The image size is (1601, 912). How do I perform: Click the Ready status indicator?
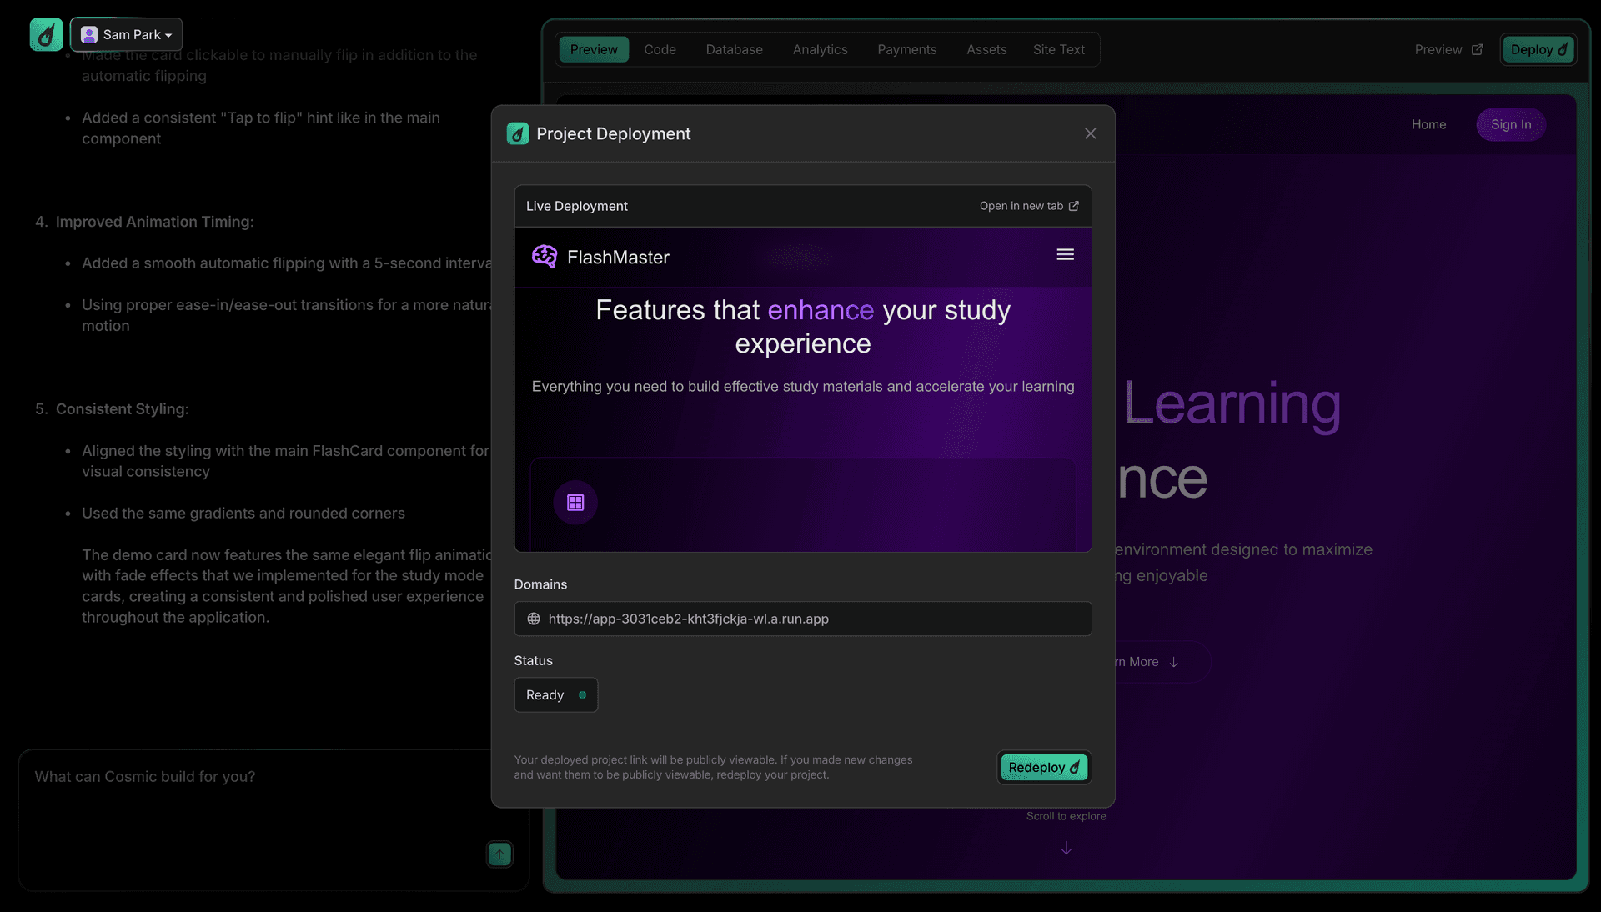point(555,694)
